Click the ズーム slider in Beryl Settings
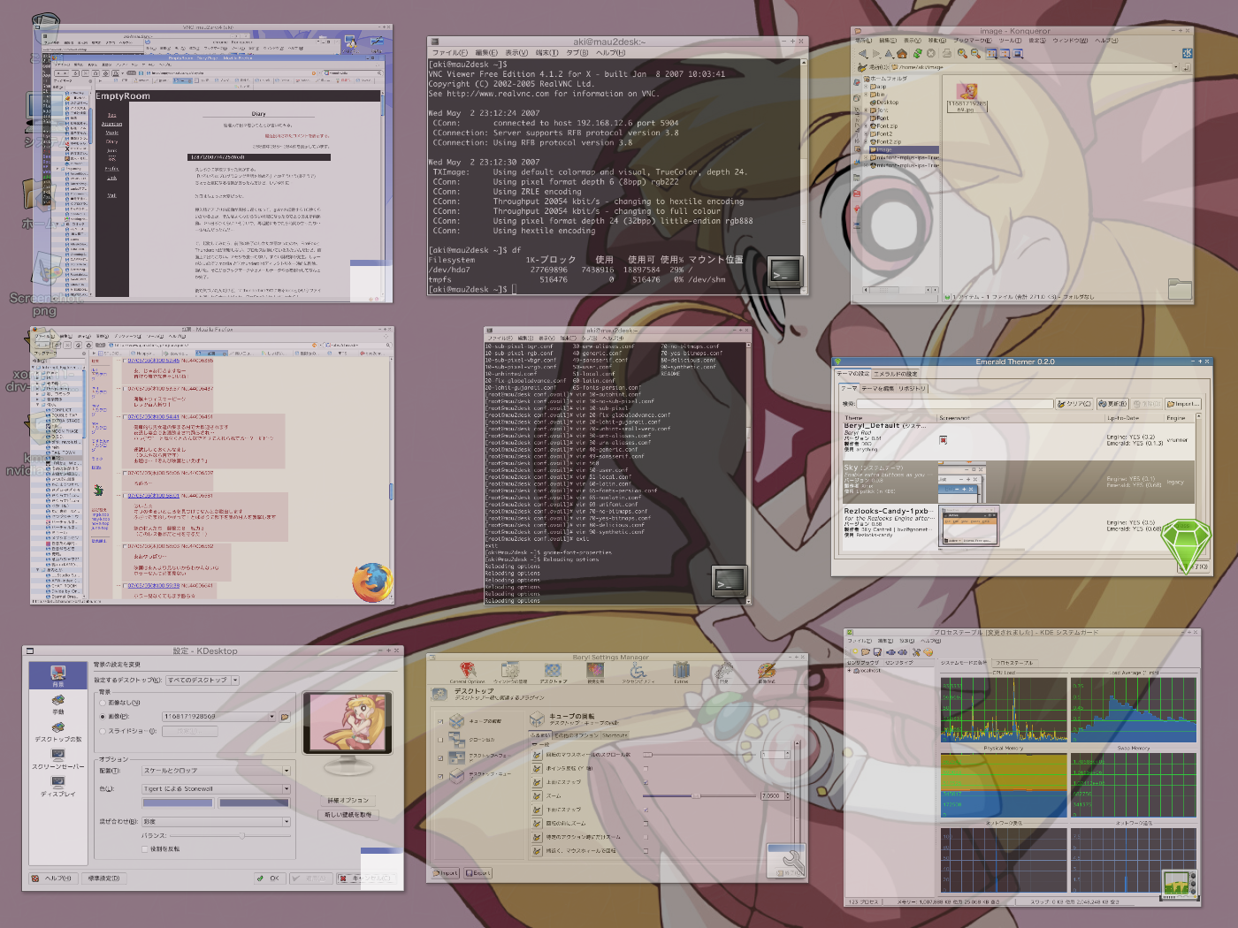This screenshot has width=1238, height=928. coord(699,796)
